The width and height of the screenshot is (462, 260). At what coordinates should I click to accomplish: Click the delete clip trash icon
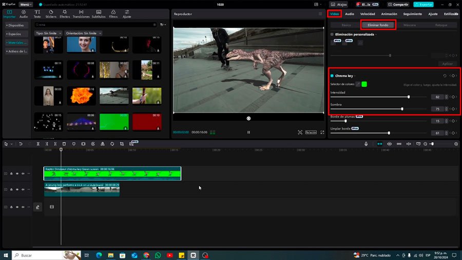(x=64, y=144)
